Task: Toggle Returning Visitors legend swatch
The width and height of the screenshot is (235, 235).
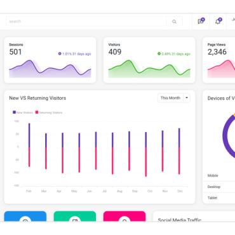Action: 37,112
